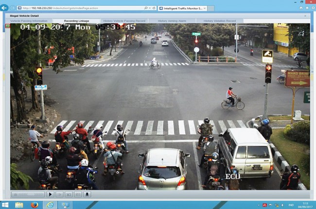Click the Internet Explorer taskbar icon

pyautogui.click(x=50, y=205)
